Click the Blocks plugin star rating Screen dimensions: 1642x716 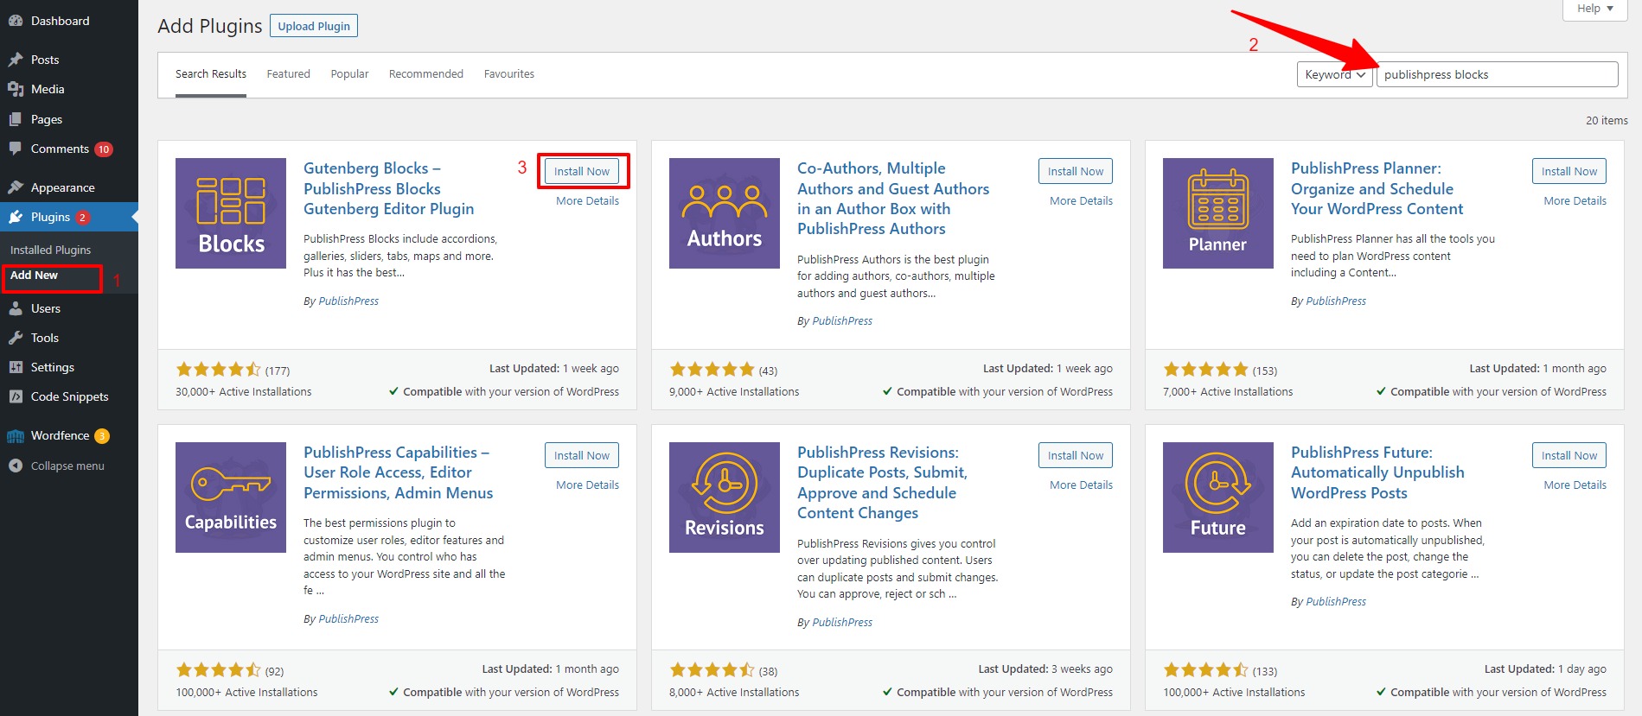pos(218,370)
